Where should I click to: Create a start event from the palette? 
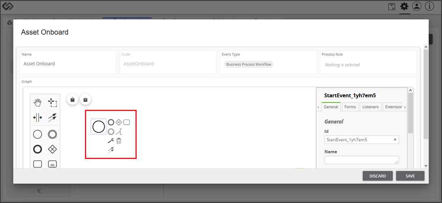coord(38,134)
